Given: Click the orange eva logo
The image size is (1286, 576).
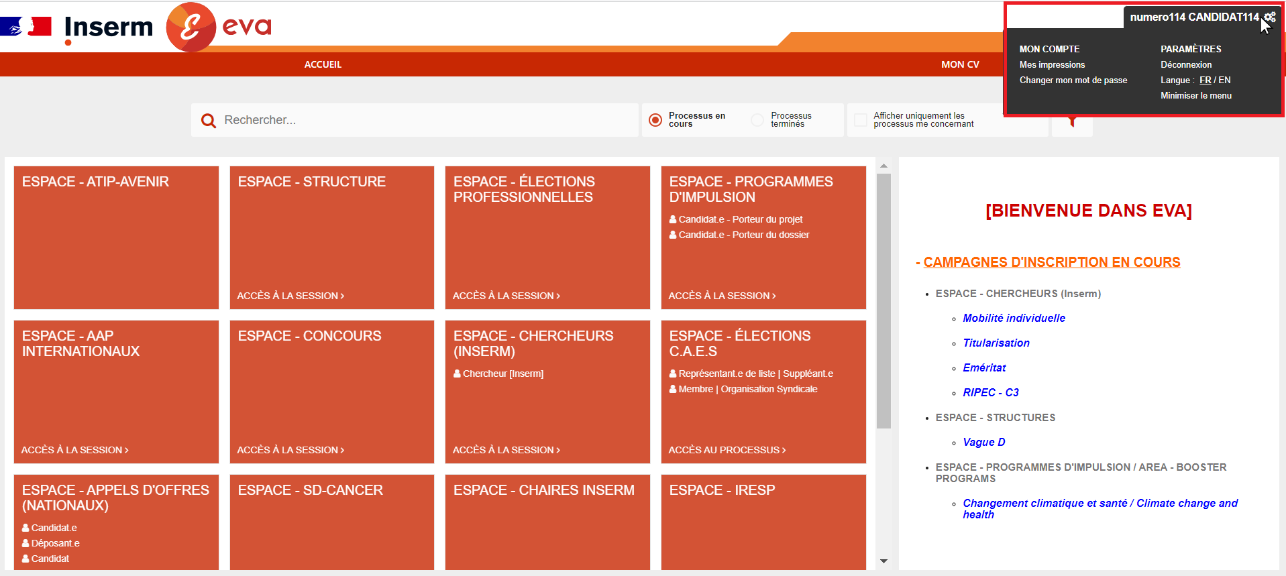Looking at the screenshot, I should coord(219,27).
